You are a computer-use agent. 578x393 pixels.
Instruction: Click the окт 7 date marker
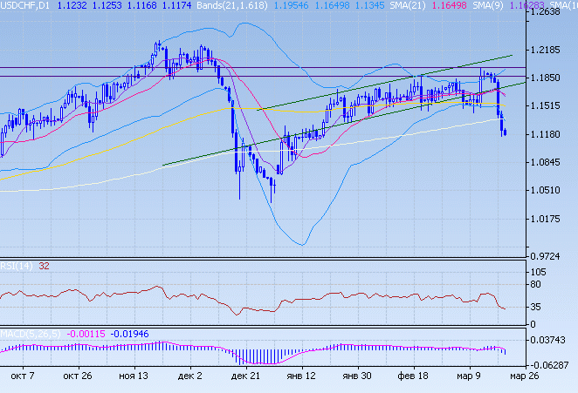pyautogui.click(x=22, y=376)
